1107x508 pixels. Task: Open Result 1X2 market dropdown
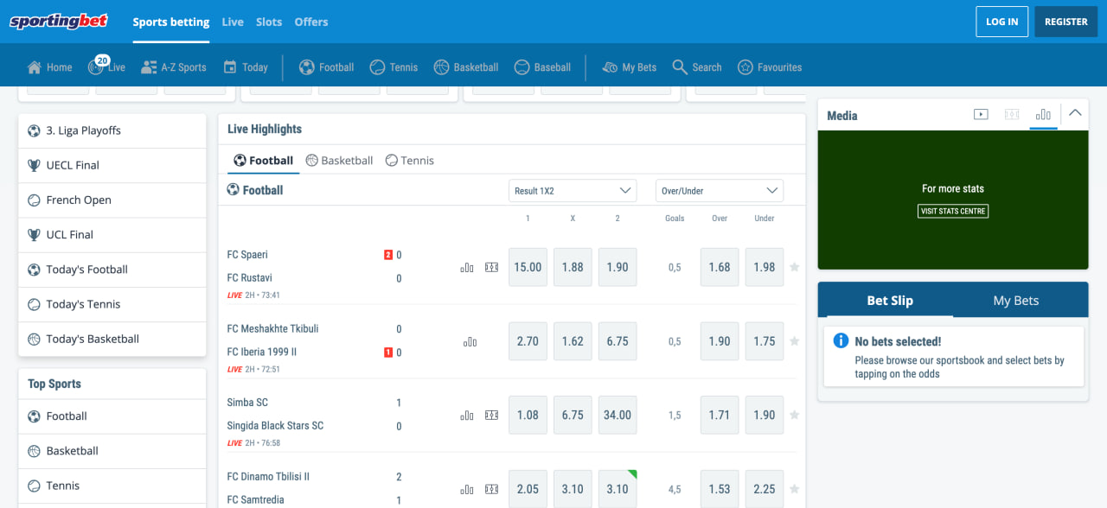click(573, 191)
